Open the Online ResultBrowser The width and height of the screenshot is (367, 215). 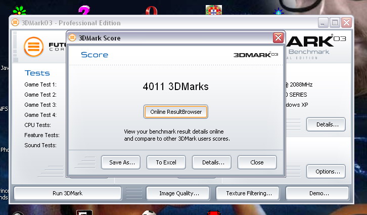point(176,112)
